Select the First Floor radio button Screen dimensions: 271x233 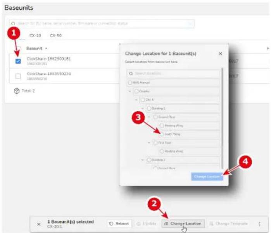point(155,143)
